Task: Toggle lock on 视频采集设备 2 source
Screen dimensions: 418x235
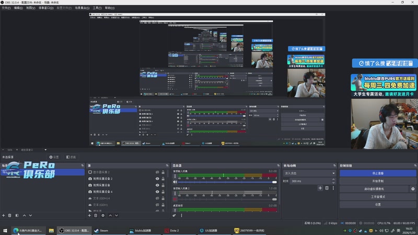Action: point(163,179)
